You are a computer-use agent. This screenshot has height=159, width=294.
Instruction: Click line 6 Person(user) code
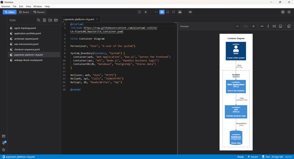103,46
